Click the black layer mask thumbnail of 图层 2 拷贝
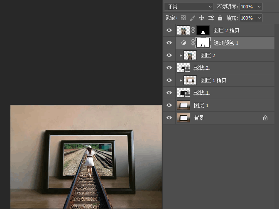 tap(203, 30)
